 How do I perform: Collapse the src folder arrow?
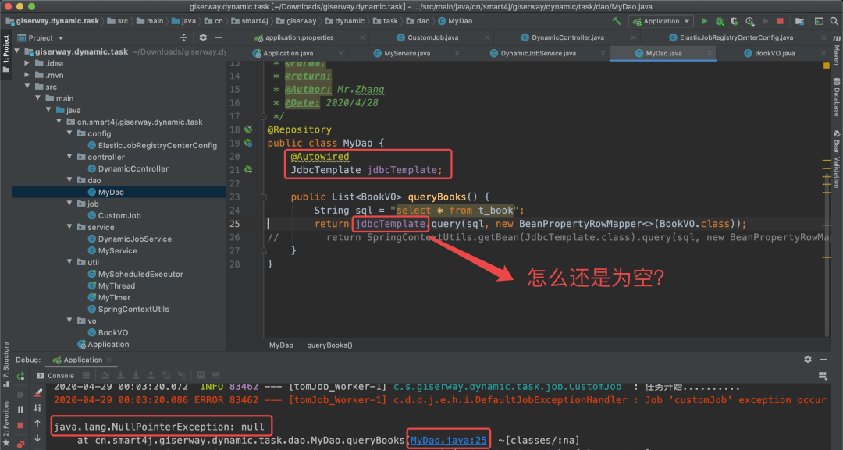coord(27,87)
